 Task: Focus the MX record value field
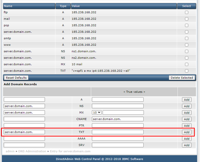tap(123, 113)
